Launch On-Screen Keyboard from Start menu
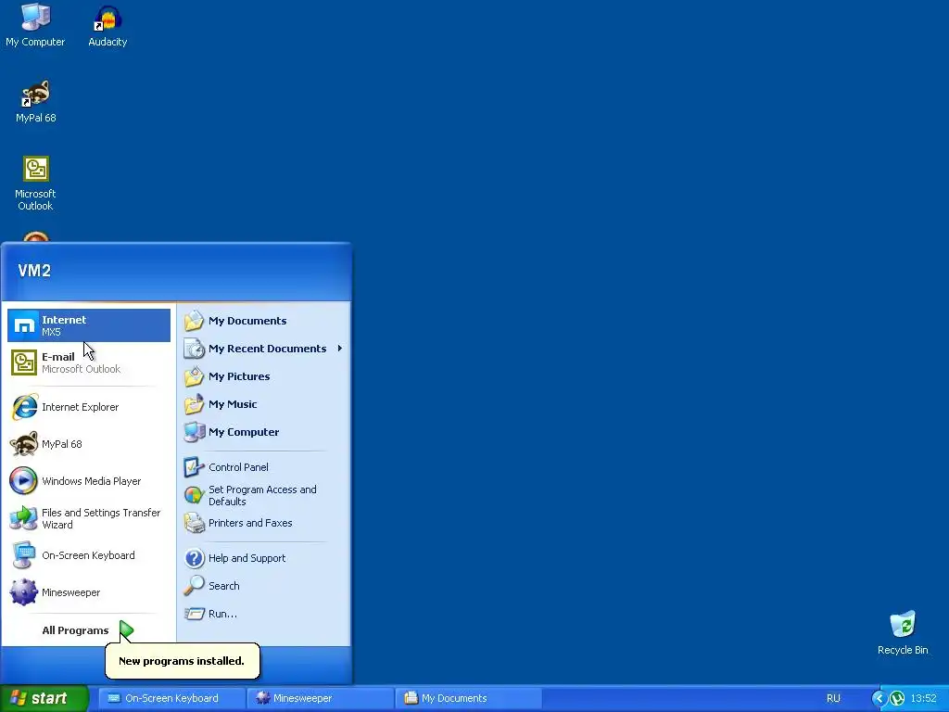 [89, 555]
